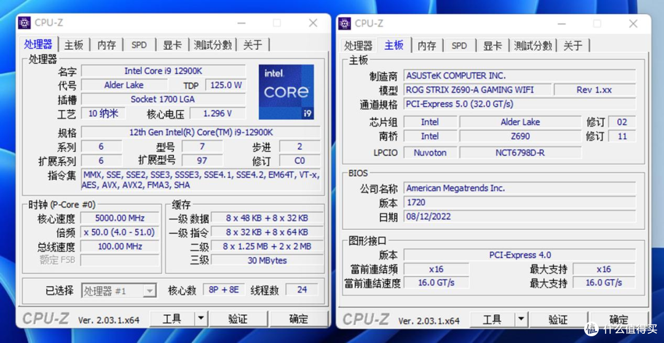This screenshot has width=664, height=343.
Task: Click thread count value 24
Action: (302, 290)
